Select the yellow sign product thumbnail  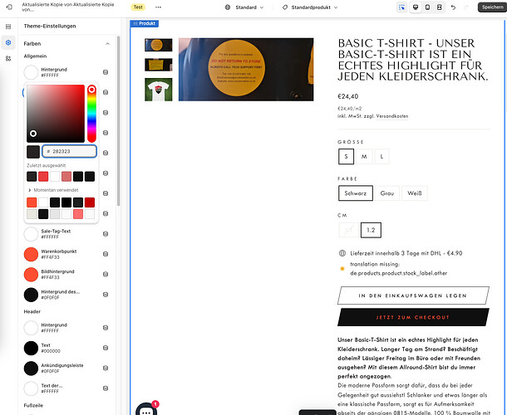[x=159, y=65]
